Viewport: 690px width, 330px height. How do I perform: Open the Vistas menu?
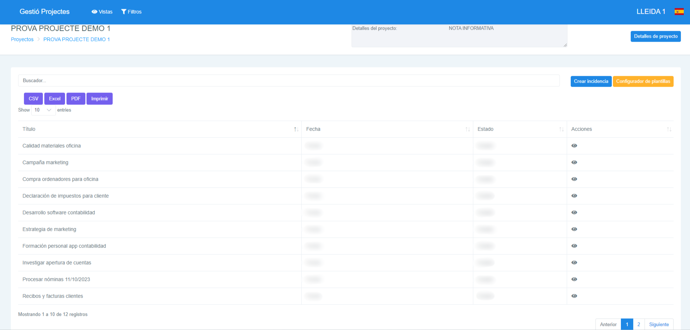(x=102, y=12)
